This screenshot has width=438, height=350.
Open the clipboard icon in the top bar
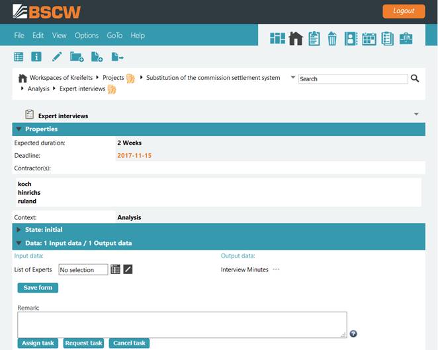point(314,39)
